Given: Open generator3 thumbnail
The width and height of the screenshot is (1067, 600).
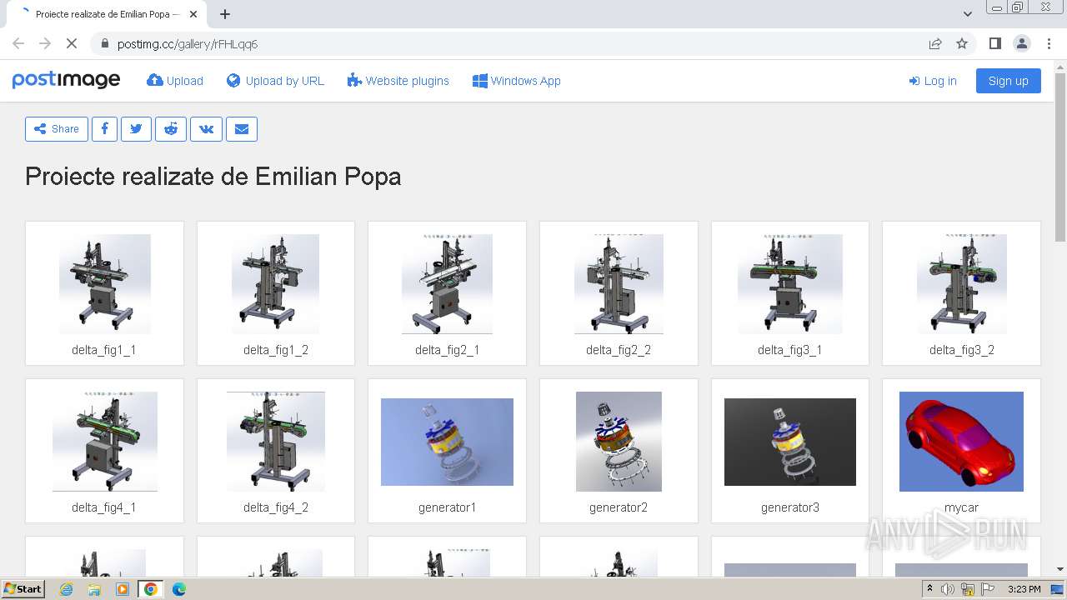Looking at the screenshot, I should pyautogui.click(x=790, y=442).
